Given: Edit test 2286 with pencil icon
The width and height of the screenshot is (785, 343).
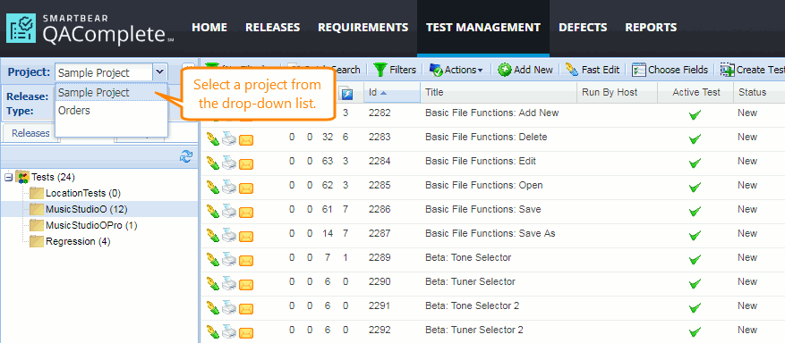Looking at the screenshot, I should point(213,212).
